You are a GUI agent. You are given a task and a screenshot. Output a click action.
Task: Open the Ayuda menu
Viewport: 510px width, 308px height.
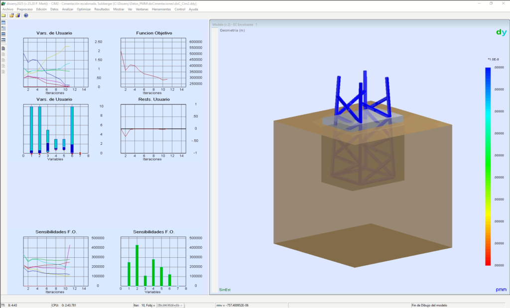[193, 9]
